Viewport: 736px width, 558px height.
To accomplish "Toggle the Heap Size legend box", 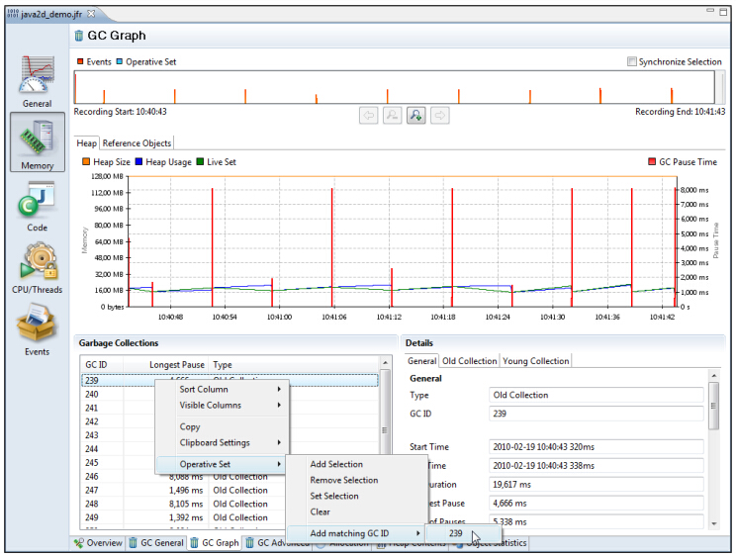I will click(86, 162).
